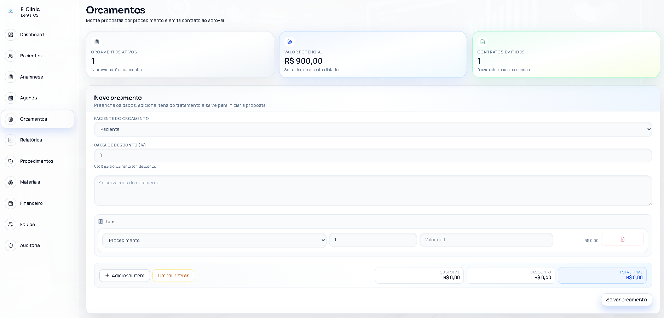This screenshot has height=318, width=664.
Task: Click the Materiais boxes icon
Action: point(11,182)
